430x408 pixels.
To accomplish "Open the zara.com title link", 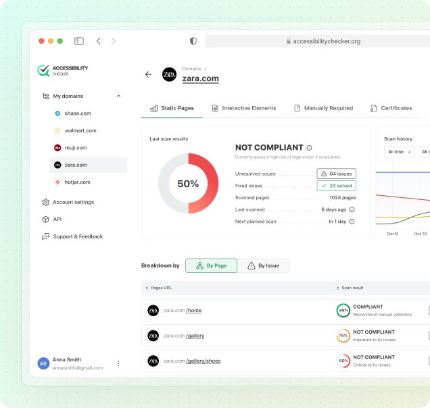I will pos(201,78).
